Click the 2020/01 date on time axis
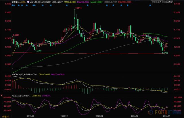The height and width of the screenshot is (118, 184). (99, 117)
